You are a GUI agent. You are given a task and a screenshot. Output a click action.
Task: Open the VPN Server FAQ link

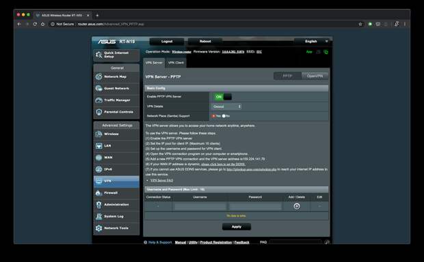161,180
